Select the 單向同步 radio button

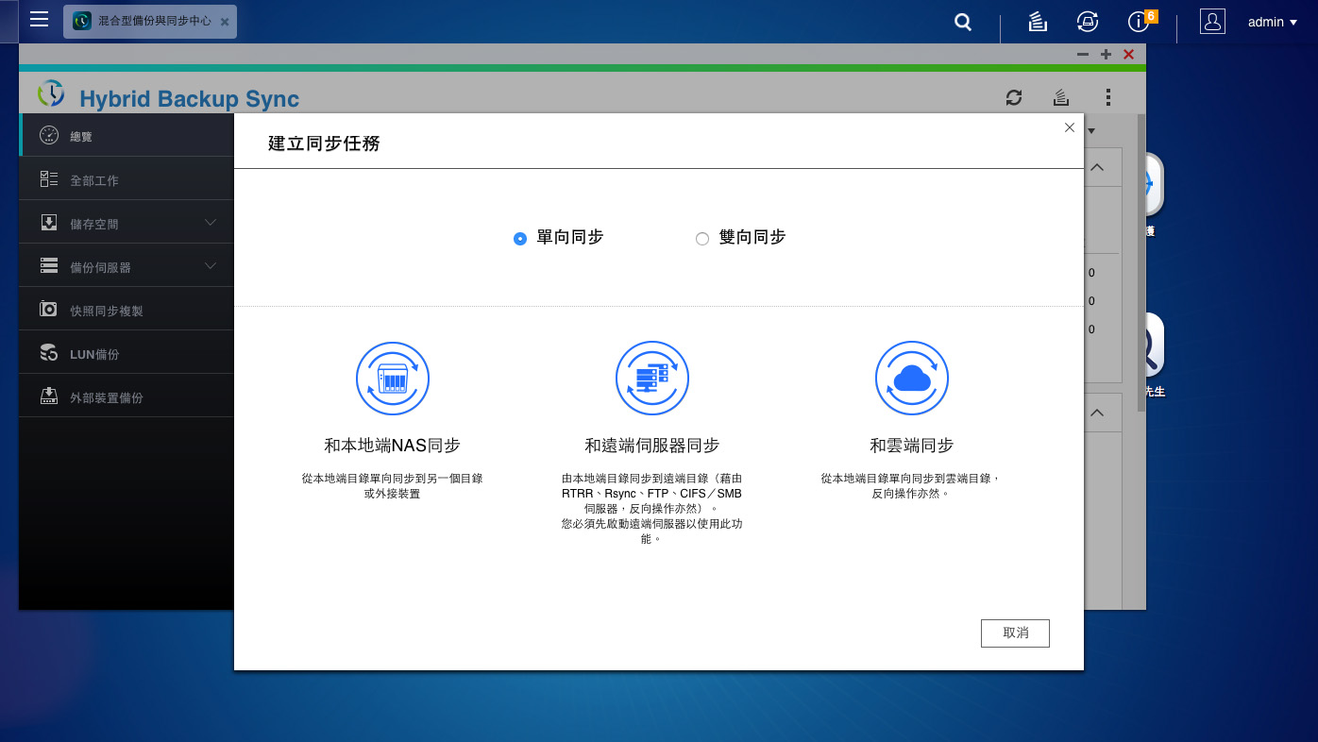519,239
